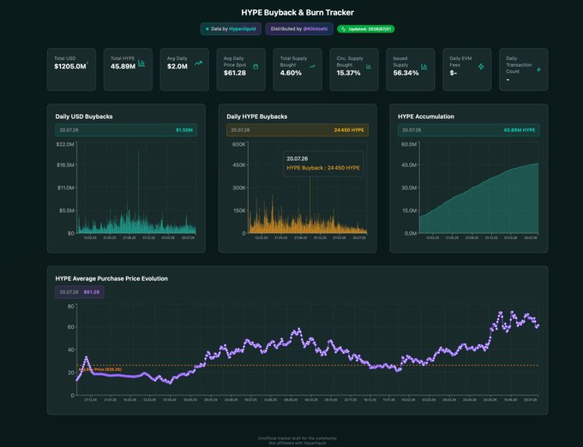The width and height of the screenshot is (583, 447).
Task: Open the Hyperliquid data source link
Action: [x=243, y=29]
